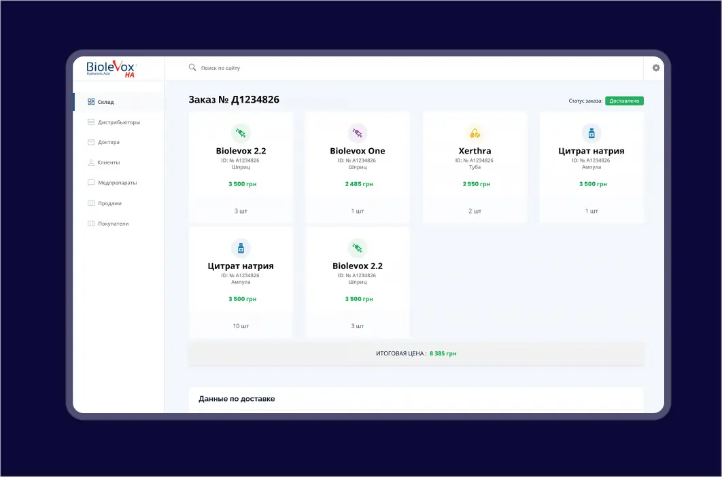Open the Xerthra product card
Screen dimensions: 722x477
coord(475,166)
